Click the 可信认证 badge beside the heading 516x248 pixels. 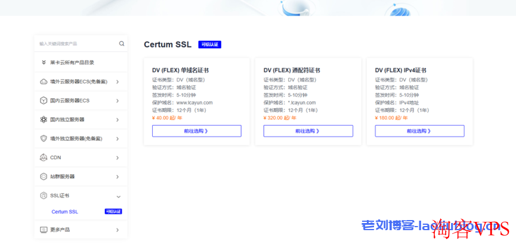(x=209, y=45)
